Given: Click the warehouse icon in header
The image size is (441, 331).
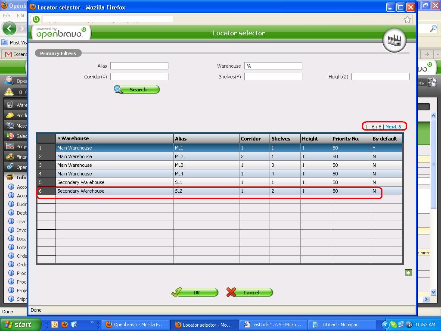Looking at the screenshot, I should 394,41.
